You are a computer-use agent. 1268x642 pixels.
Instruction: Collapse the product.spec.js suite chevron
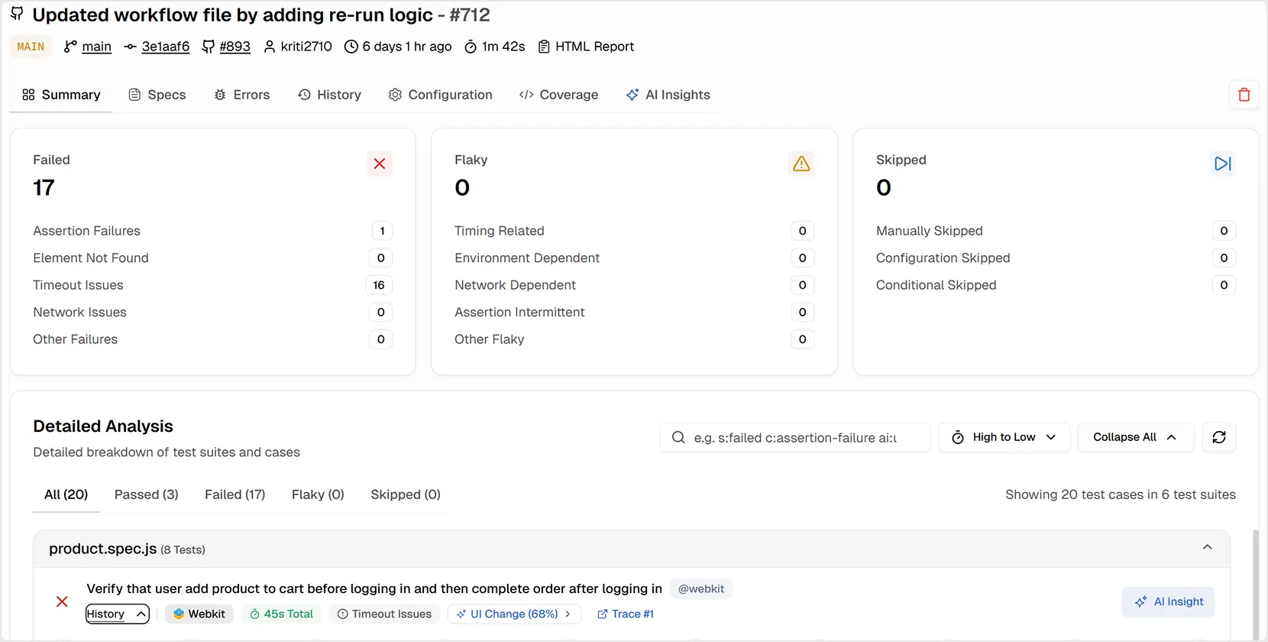point(1208,547)
